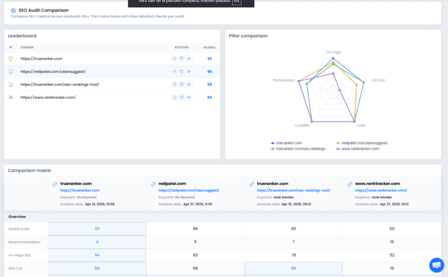Open https://trueranker.com/seo-rankings-tool/ link in matrix
This screenshot has width=448, height=277.
click(x=293, y=190)
